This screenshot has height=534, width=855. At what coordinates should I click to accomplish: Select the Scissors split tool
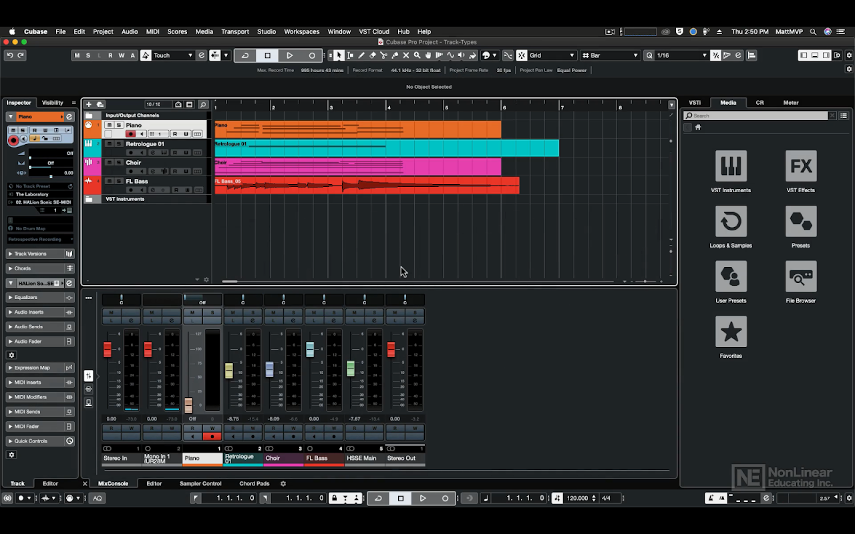(x=383, y=55)
